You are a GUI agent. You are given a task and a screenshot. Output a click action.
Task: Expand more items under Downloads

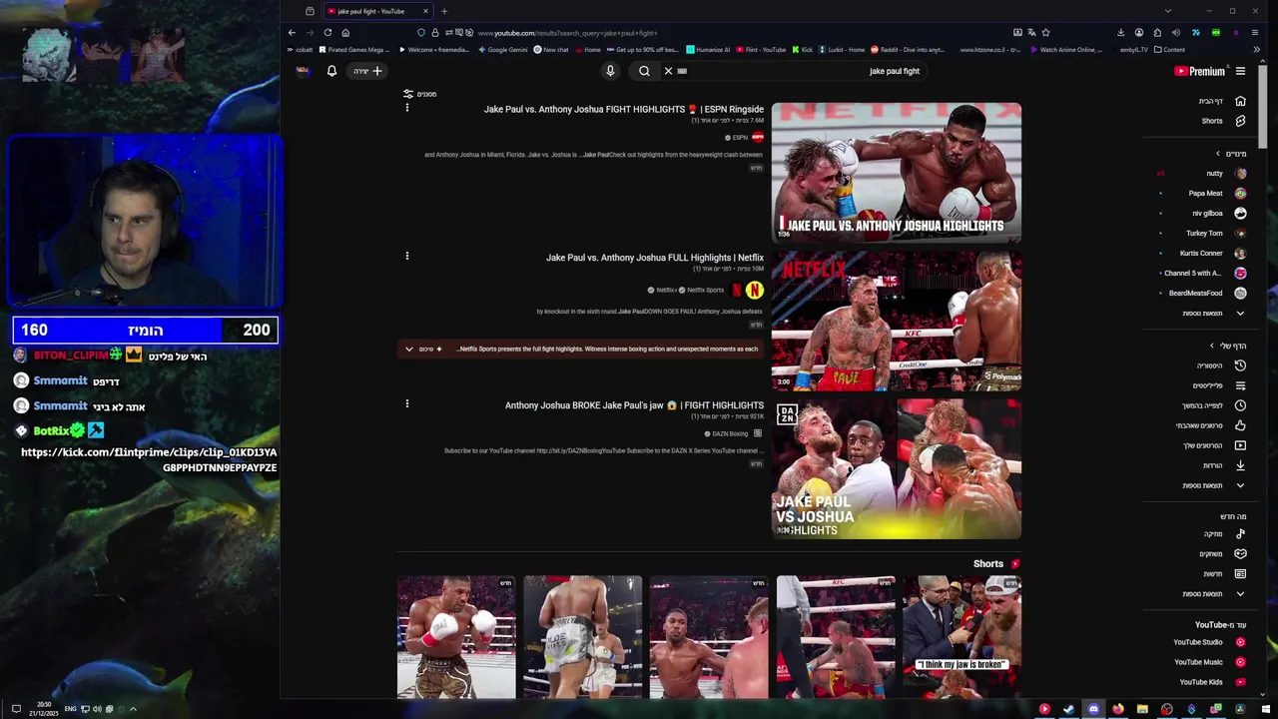(x=1213, y=485)
